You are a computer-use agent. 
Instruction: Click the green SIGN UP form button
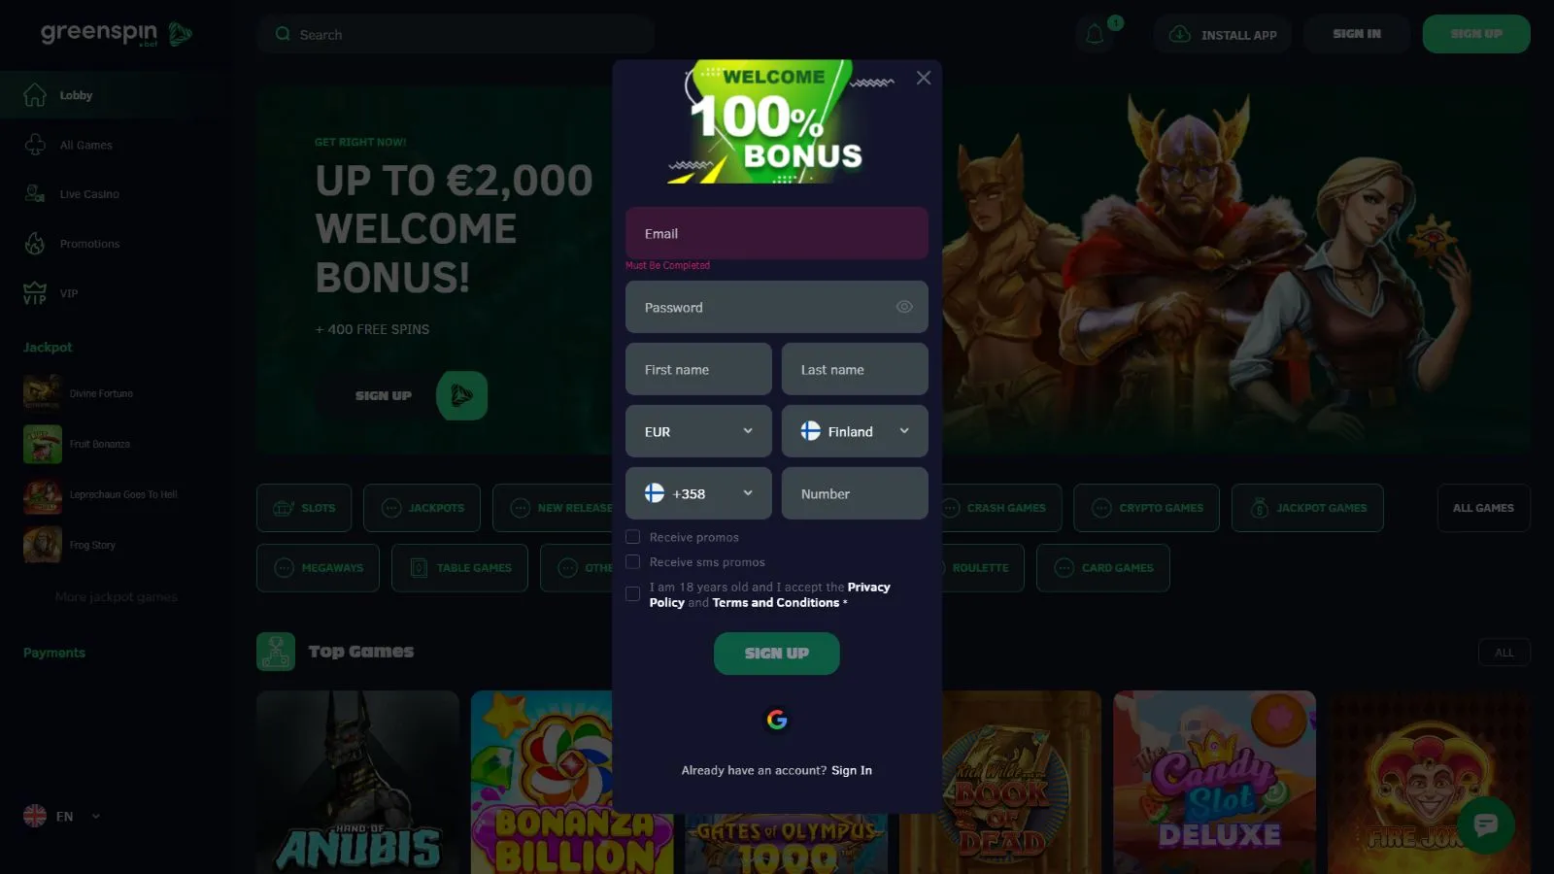777,654
